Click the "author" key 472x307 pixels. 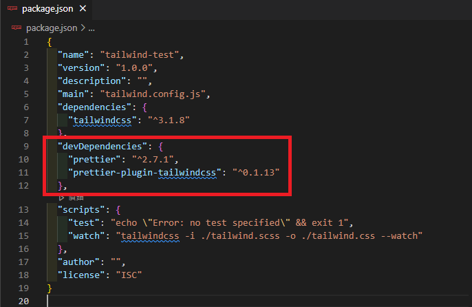tap(78, 262)
